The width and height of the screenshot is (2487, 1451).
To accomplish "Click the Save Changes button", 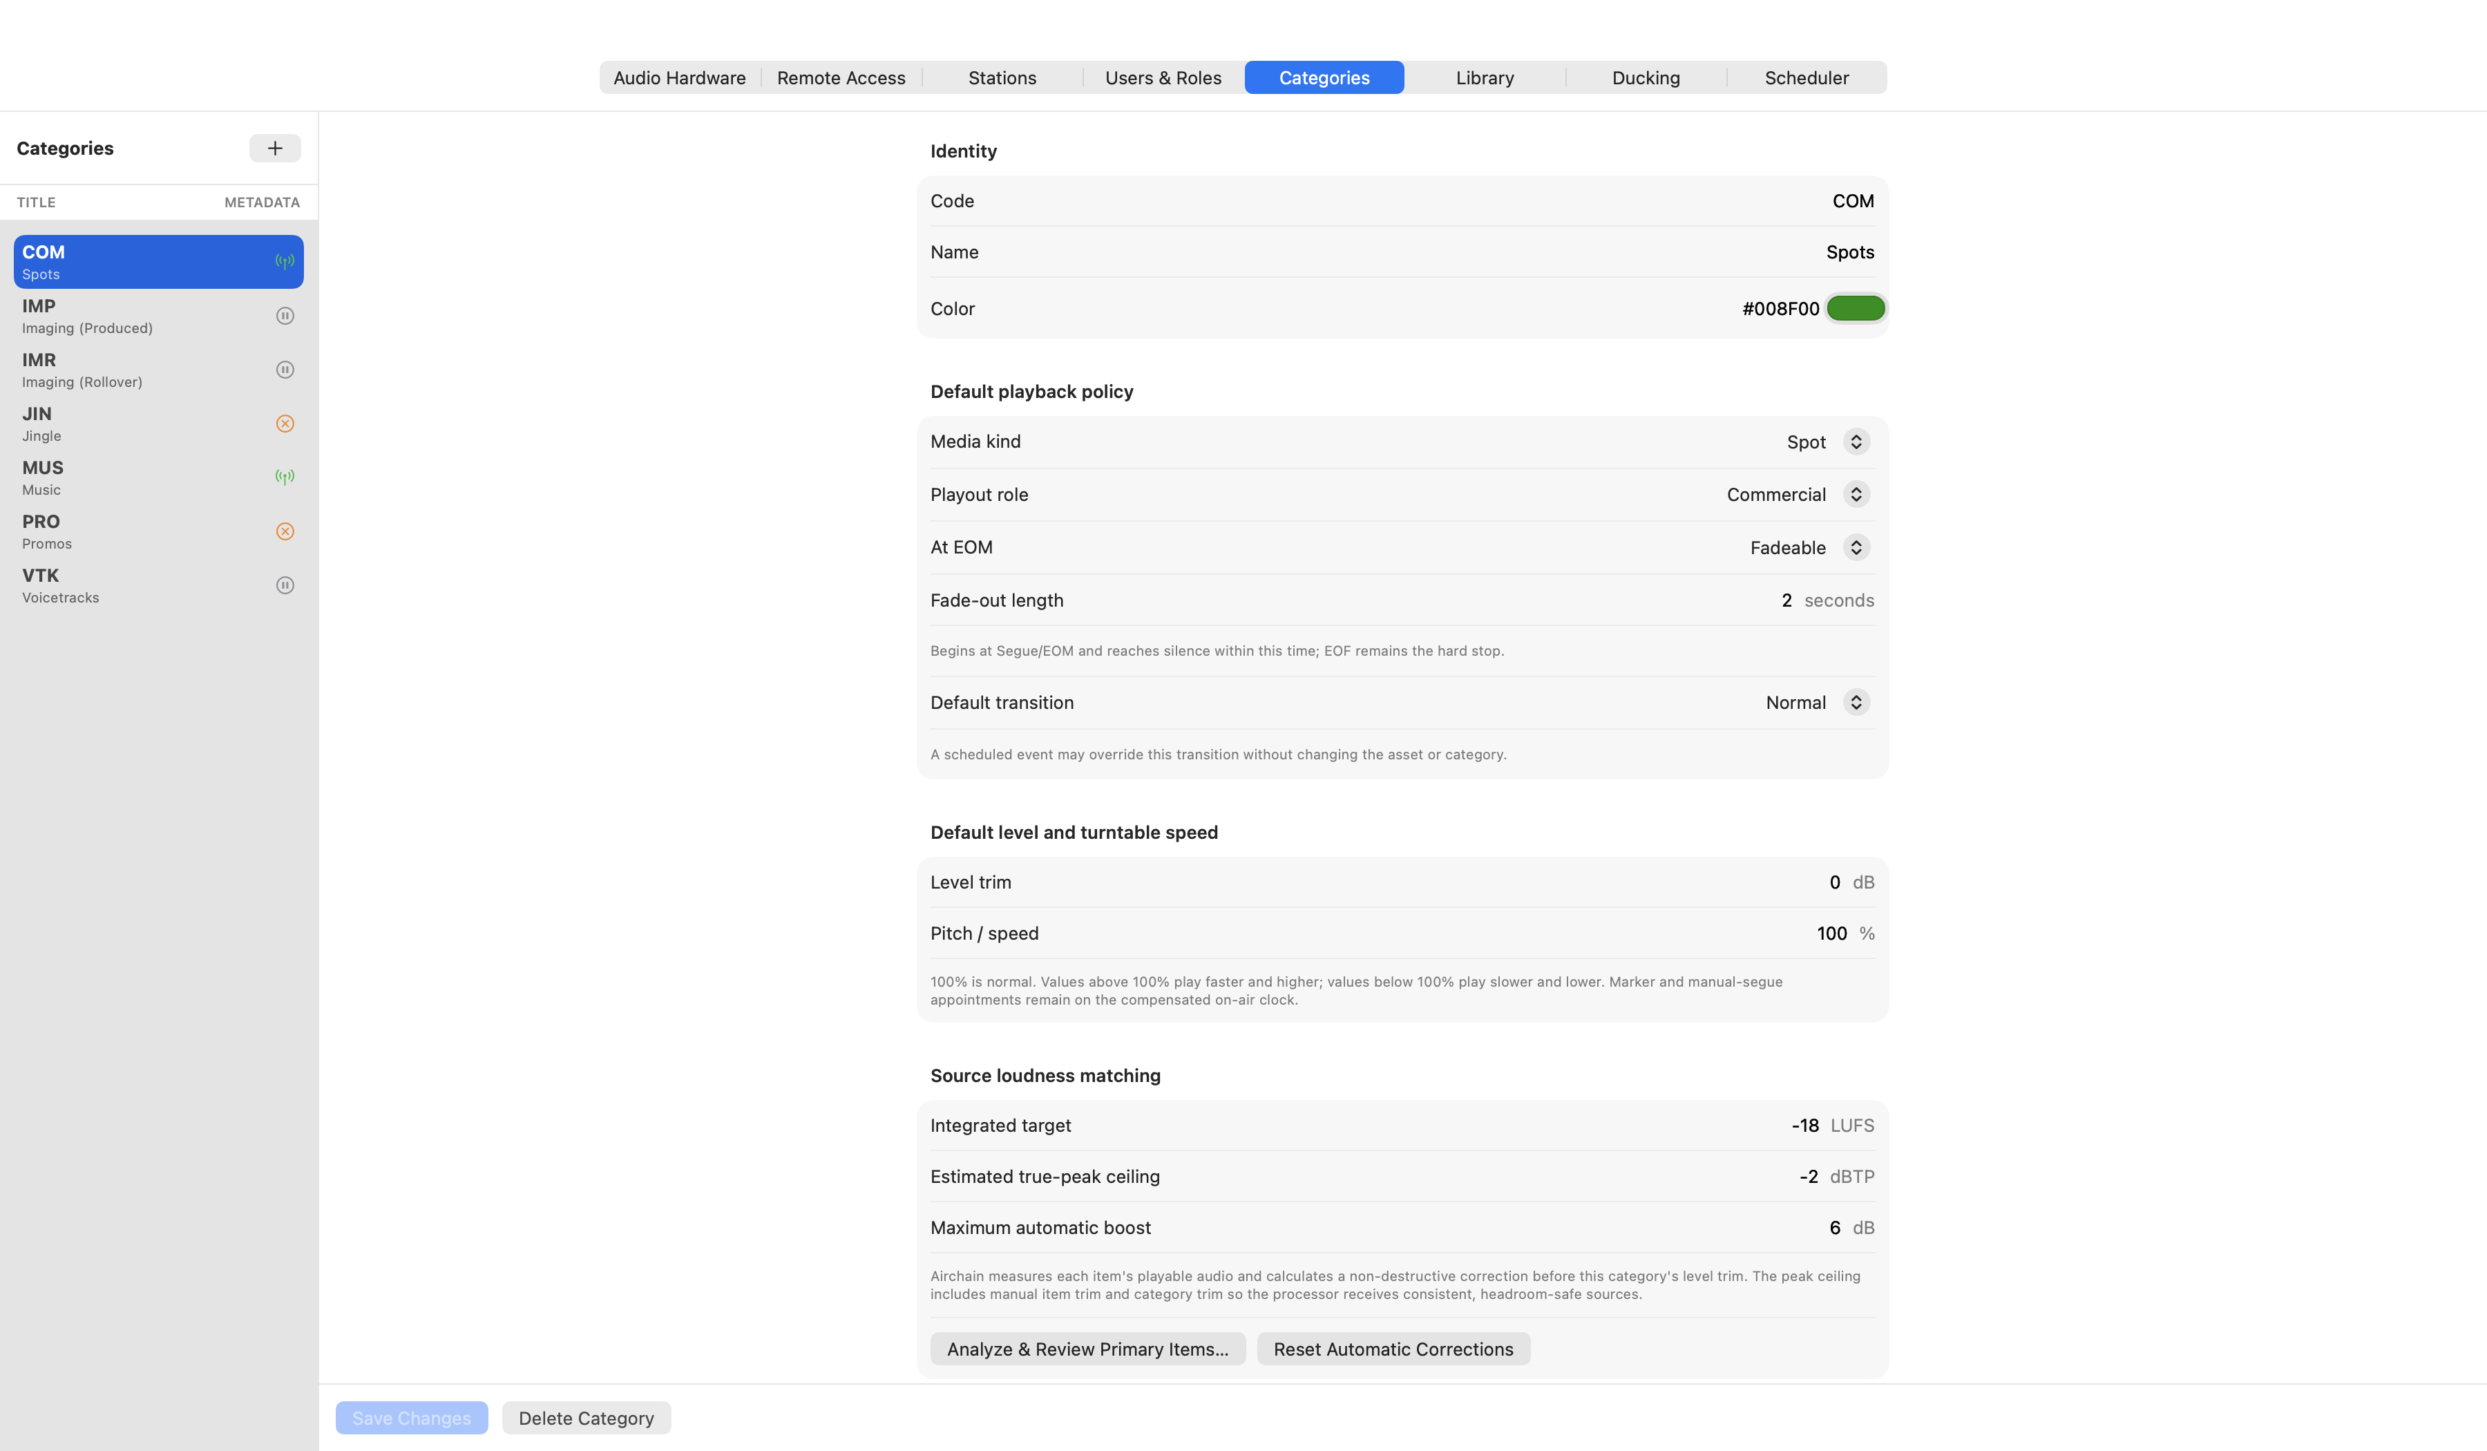I will click(412, 1417).
